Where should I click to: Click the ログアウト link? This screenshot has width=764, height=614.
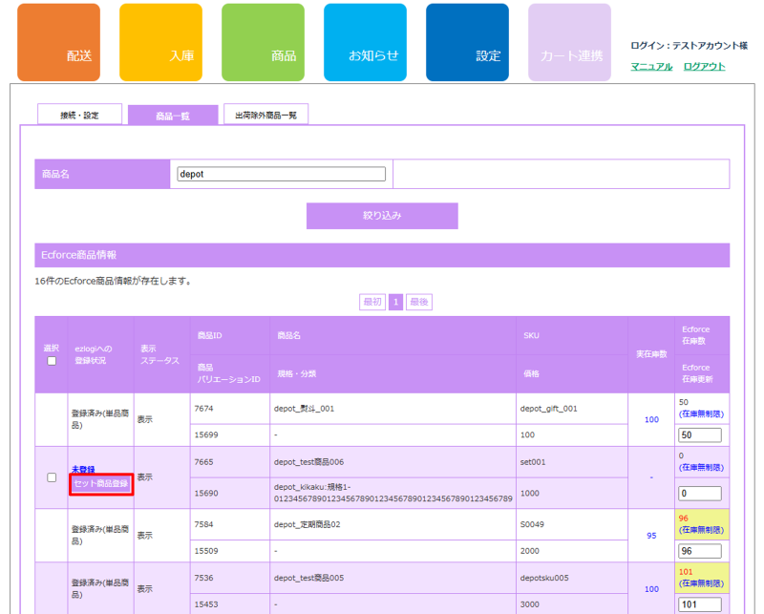pos(704,67)
